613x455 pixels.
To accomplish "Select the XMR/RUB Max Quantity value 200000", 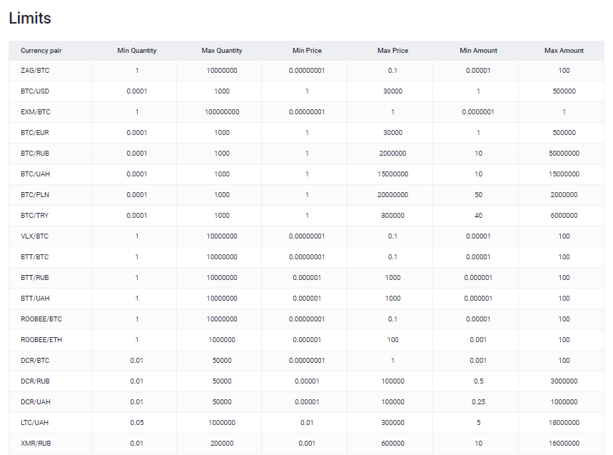I will point(222,444).
